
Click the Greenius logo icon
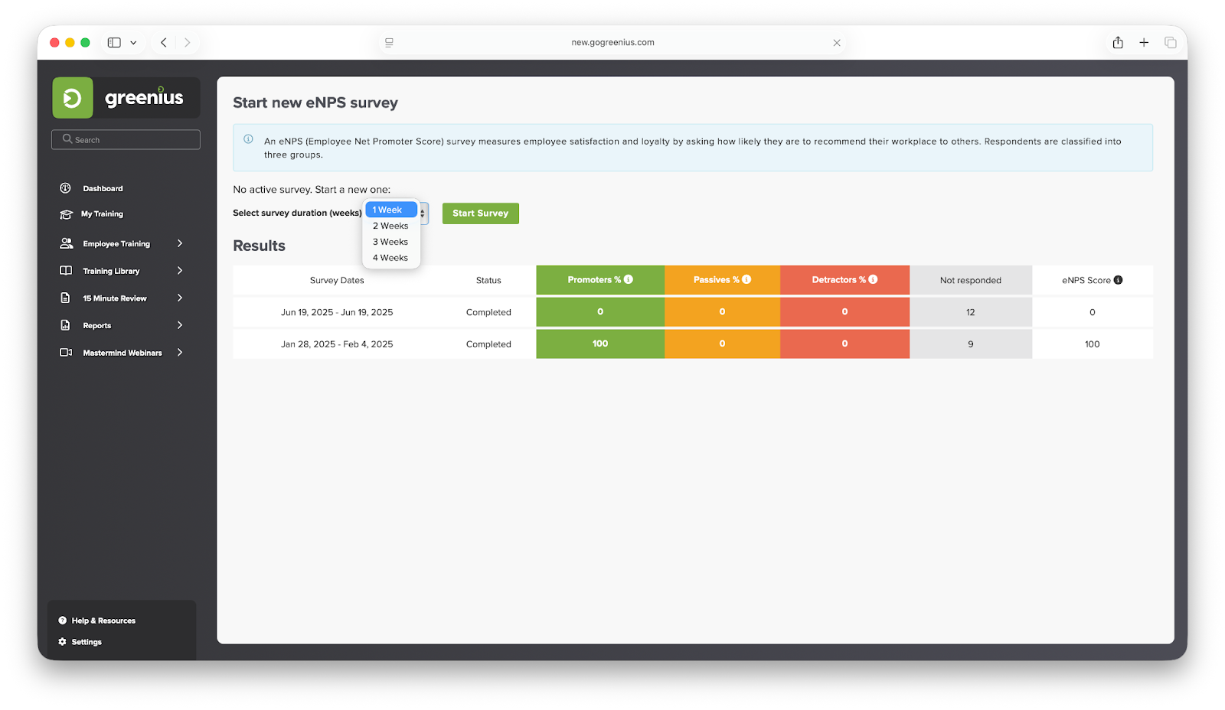click(73, 98)
